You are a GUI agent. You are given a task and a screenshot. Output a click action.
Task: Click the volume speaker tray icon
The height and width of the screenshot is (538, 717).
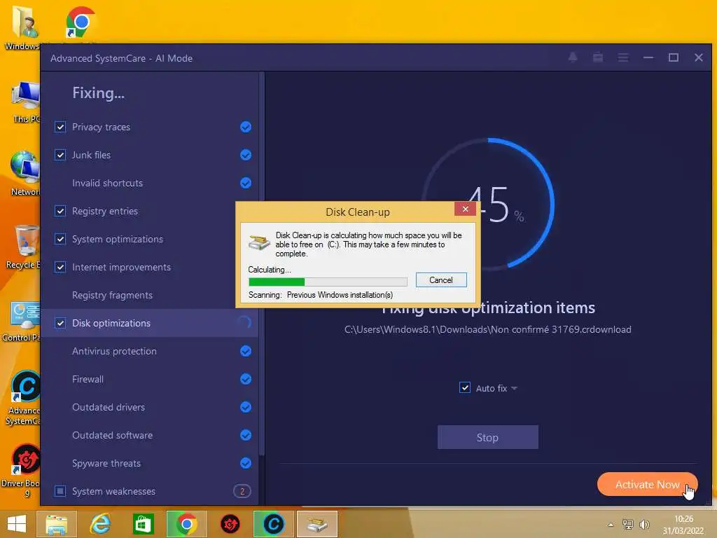point(645,525)
